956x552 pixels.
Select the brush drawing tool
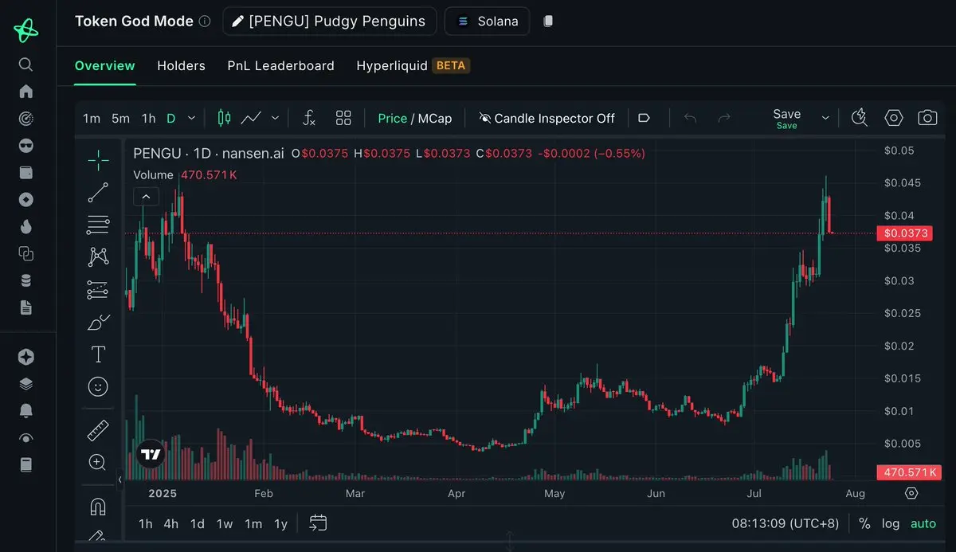pyautogui.click(x=98, y=322)
